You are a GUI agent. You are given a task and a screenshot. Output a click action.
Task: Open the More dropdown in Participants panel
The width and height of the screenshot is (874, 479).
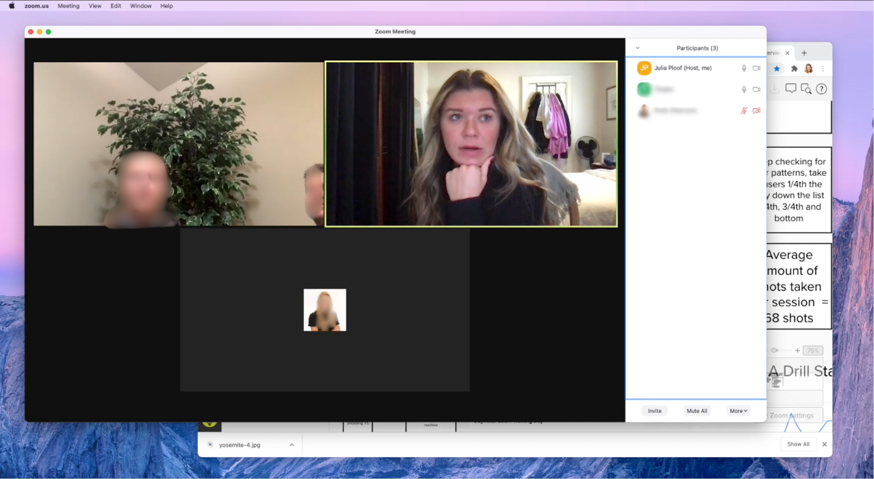tap(738, 411)
